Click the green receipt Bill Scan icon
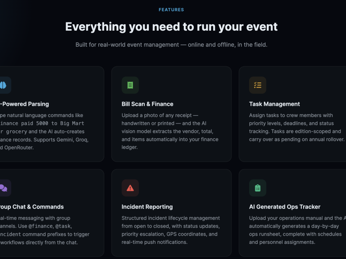The image size is (346, 259). (130, 85)
